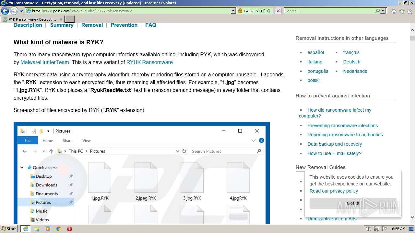Open the Home page icon

point(394,11)
